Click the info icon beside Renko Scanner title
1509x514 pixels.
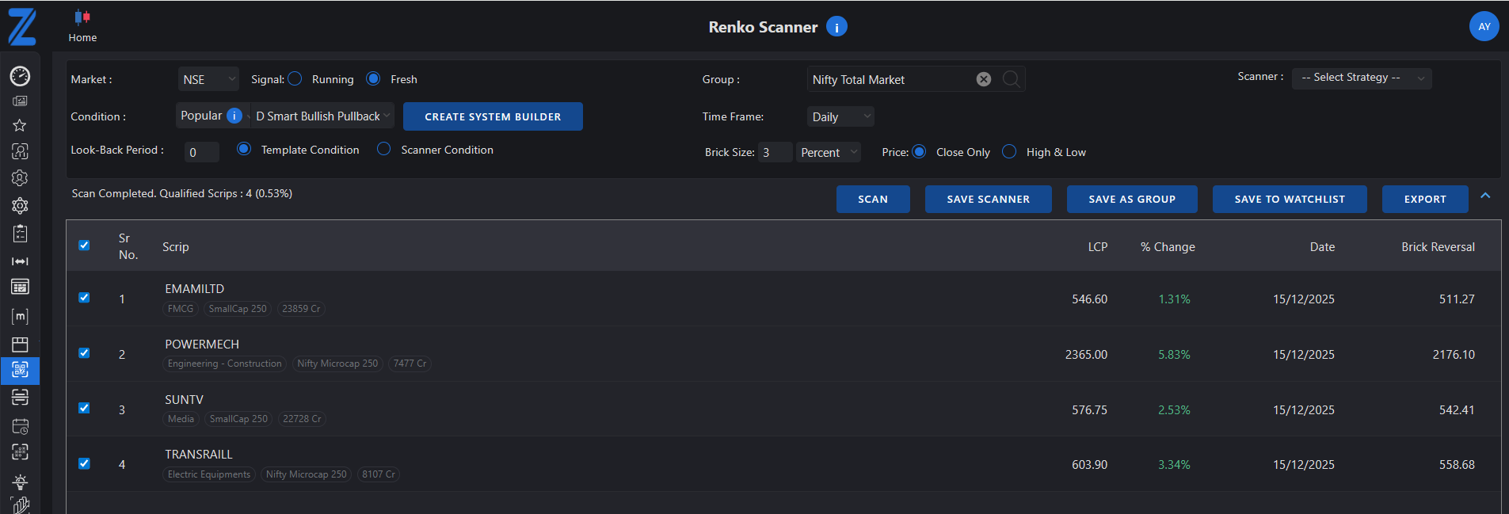[836, 27]
